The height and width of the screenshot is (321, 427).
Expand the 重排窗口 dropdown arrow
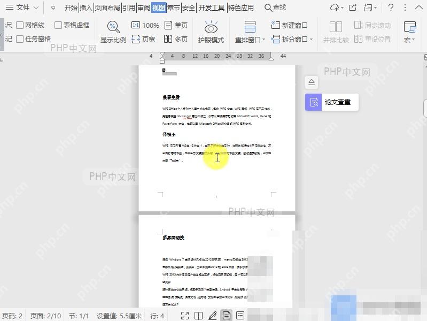[x=263, y=40]
